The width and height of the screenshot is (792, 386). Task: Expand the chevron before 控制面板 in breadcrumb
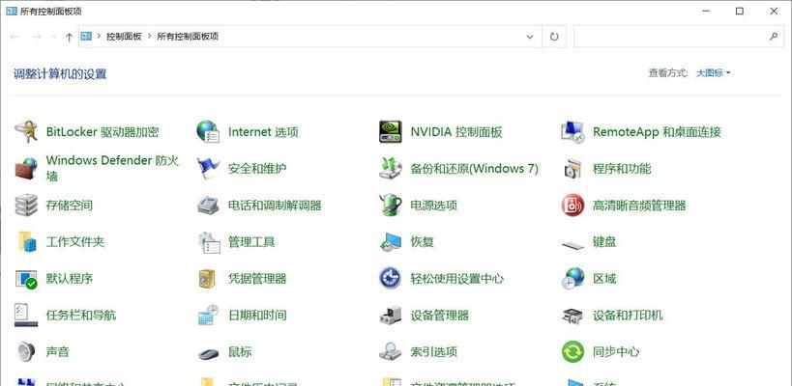(99, 37)
